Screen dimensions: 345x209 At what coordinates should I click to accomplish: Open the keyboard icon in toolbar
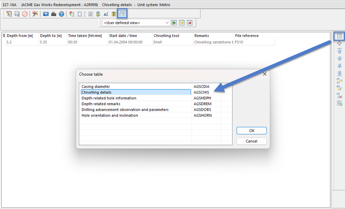(x=54, y=14)
